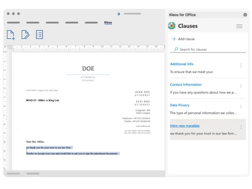Click the DOE letterhead heading
252x189 pixels.
[x=88, y=69]
